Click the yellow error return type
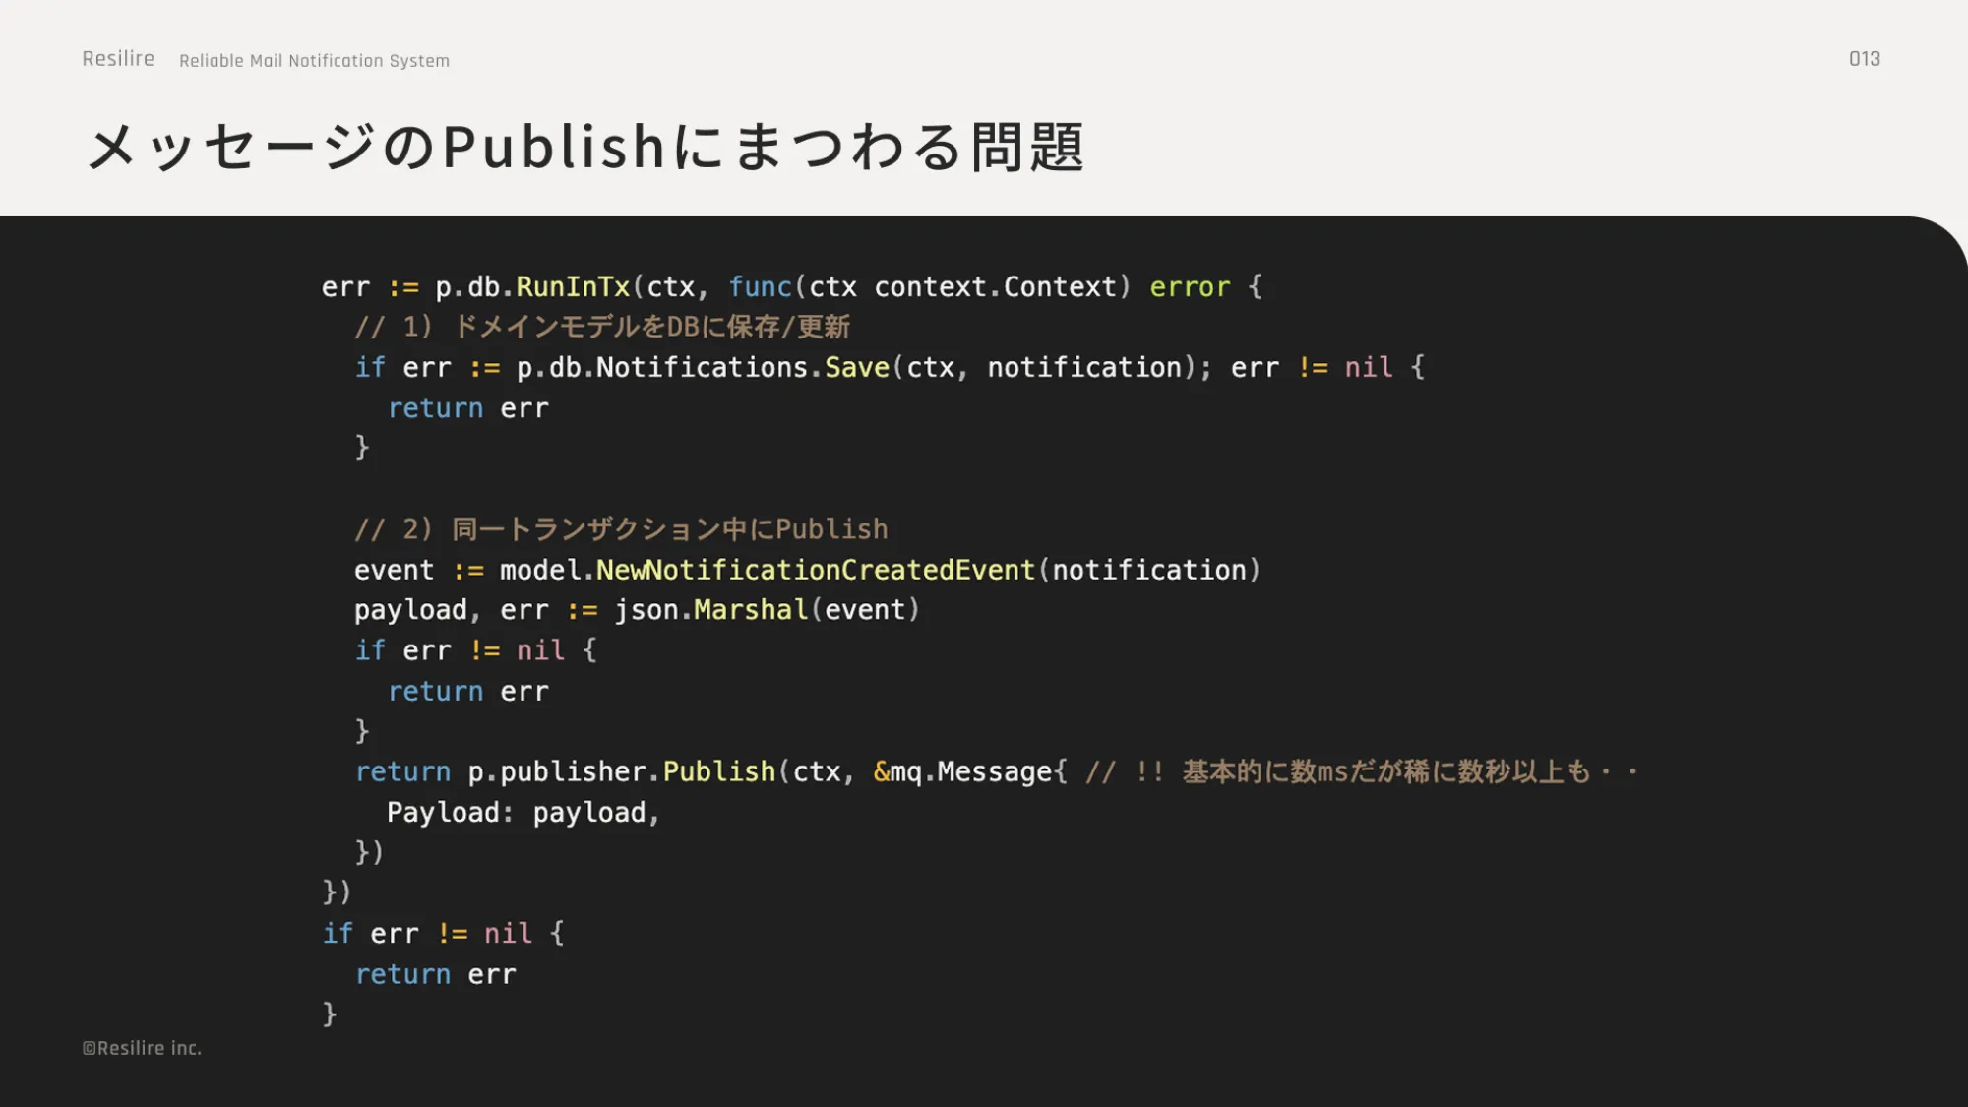The image size is (1968, 1107). point(1190,287)
